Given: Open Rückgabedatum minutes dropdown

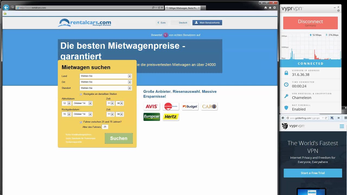Looking at the screenshot, I should [120, 114].
